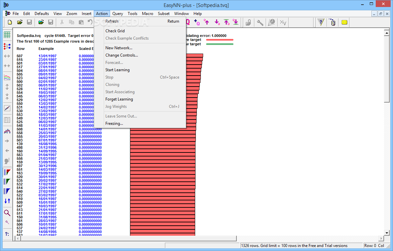Click the predictions scatter line icon

[7, 108]
